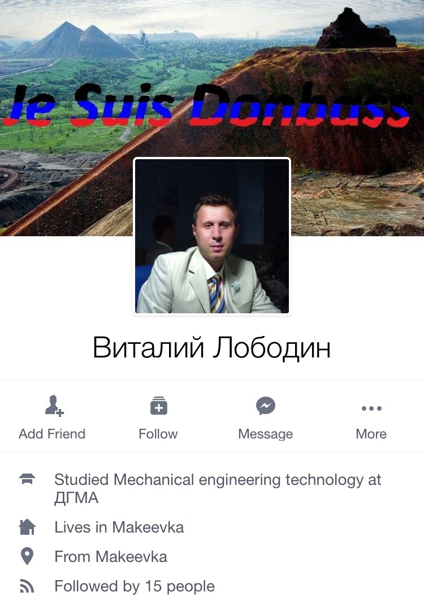Click the name Виталий Лободин
424x609 pixels.
[x=211, y=348]
